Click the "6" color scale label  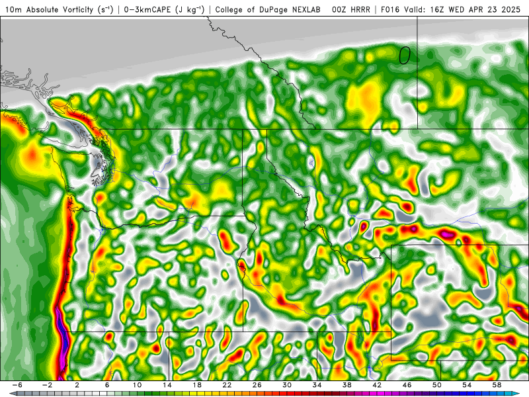107,385
